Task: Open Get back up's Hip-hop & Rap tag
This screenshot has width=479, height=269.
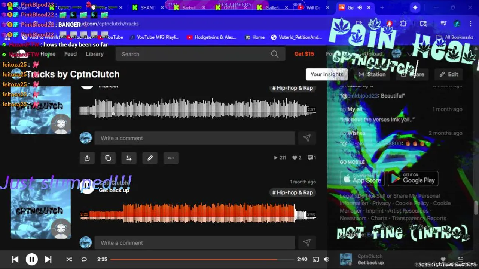Action: pyautogui.click(x=293, y=192)
